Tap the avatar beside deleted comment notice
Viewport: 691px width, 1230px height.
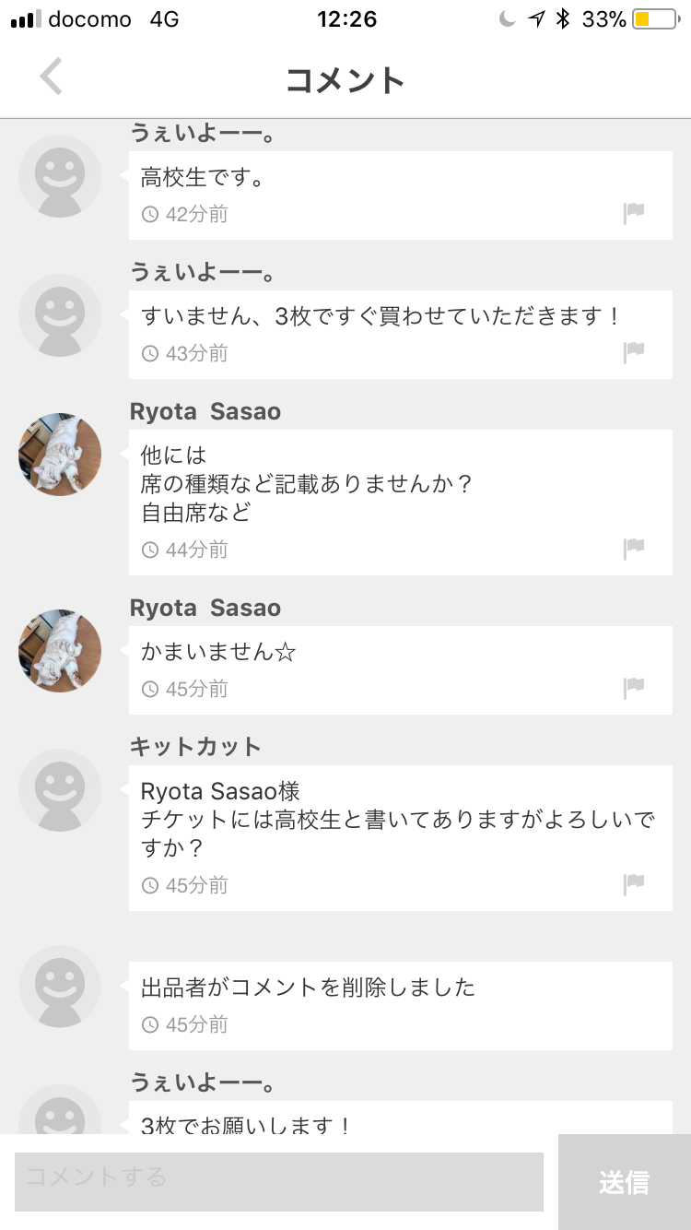[60, 987]
